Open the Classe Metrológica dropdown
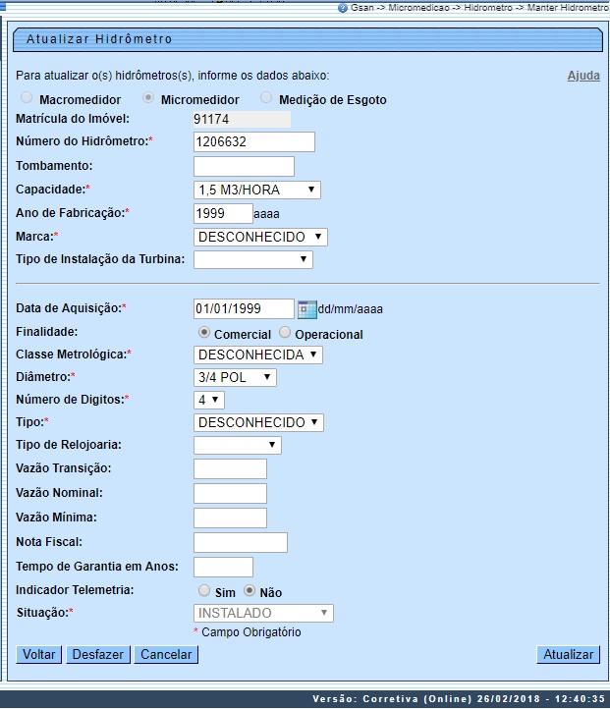Viewport: 610px width, 709px height. [x=257, y=354]
